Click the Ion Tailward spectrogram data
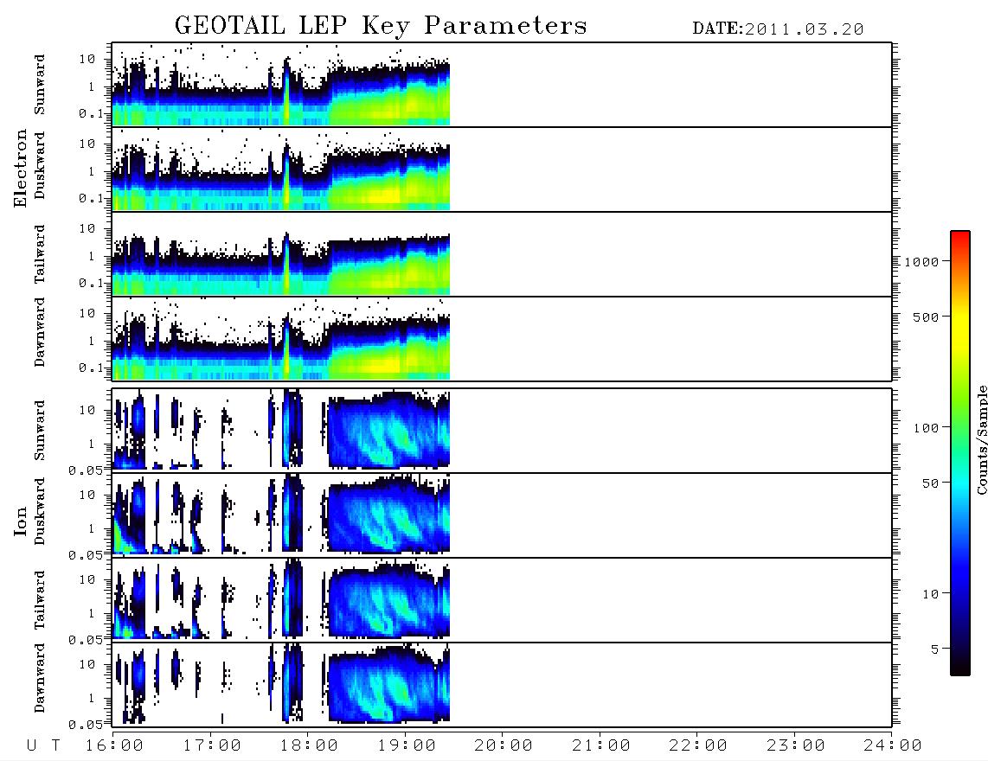Screen dimensions: 988x761 [281, 599]
